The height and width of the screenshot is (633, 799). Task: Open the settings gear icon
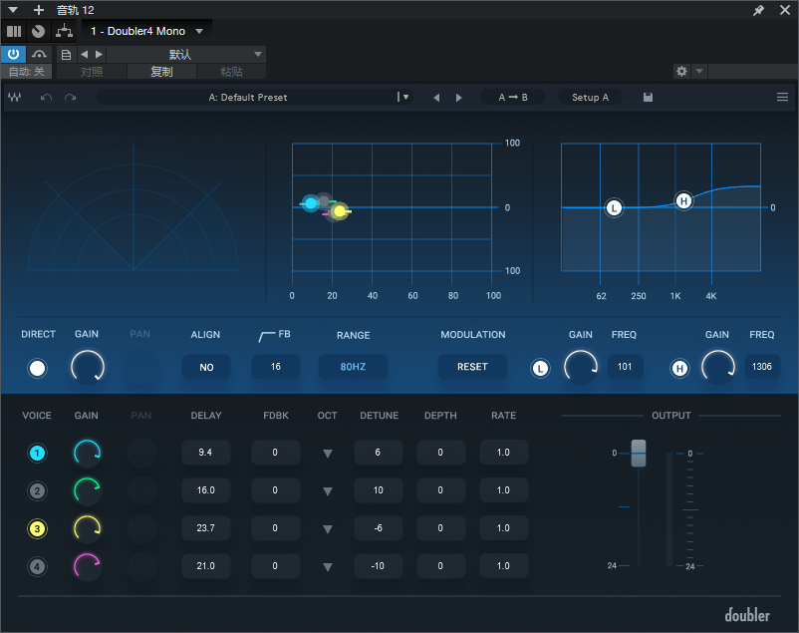pos(681,72)
